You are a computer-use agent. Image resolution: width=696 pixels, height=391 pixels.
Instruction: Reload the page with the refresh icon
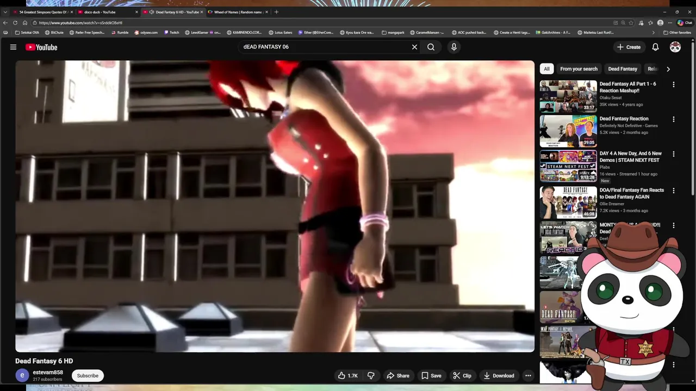tap(15, 23)
